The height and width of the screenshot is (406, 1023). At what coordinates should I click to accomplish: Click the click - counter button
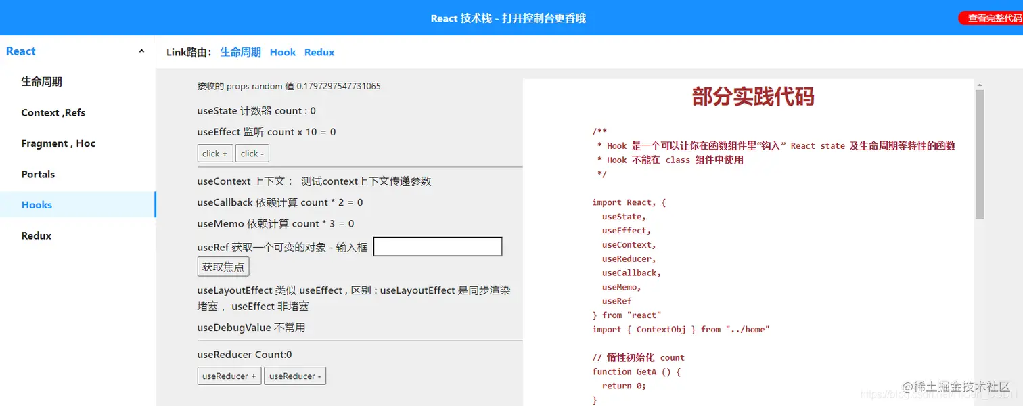pyautogui.click(x=252, y=153)
